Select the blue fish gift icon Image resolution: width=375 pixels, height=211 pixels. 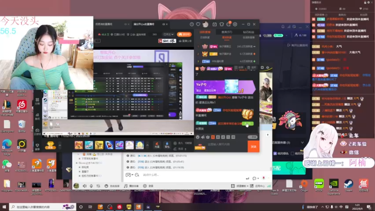pos(89,145)
